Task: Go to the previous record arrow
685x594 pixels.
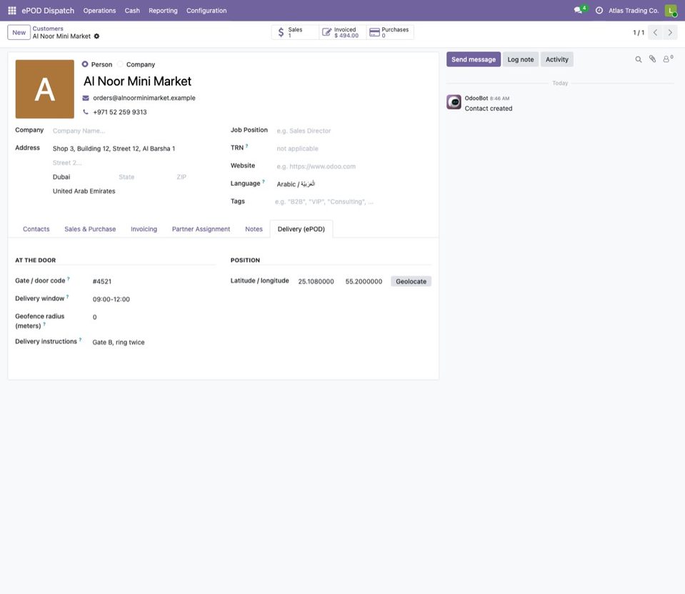Action: pyautogui.click(x=655, y=32)
